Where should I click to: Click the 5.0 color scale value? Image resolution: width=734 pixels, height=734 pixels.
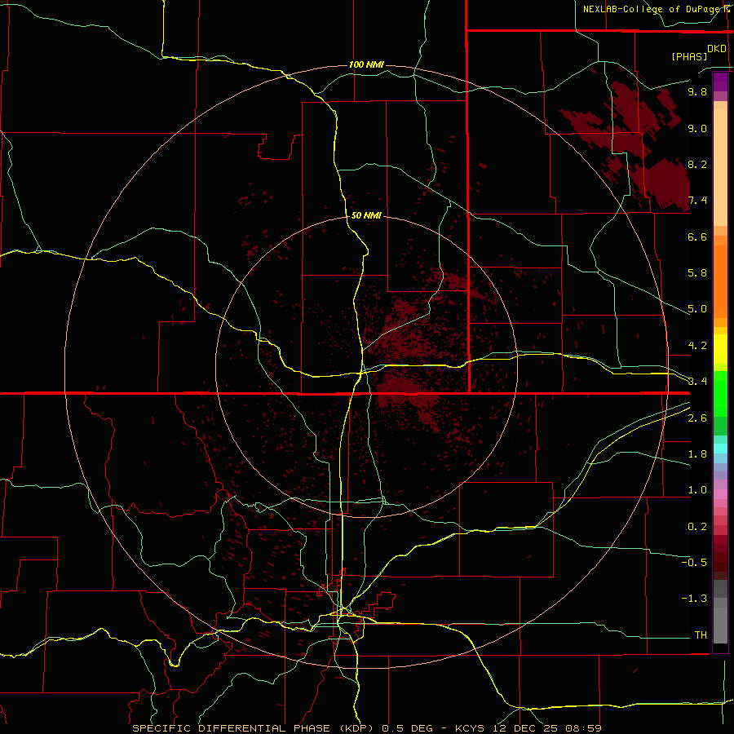[x=697, y=309]
